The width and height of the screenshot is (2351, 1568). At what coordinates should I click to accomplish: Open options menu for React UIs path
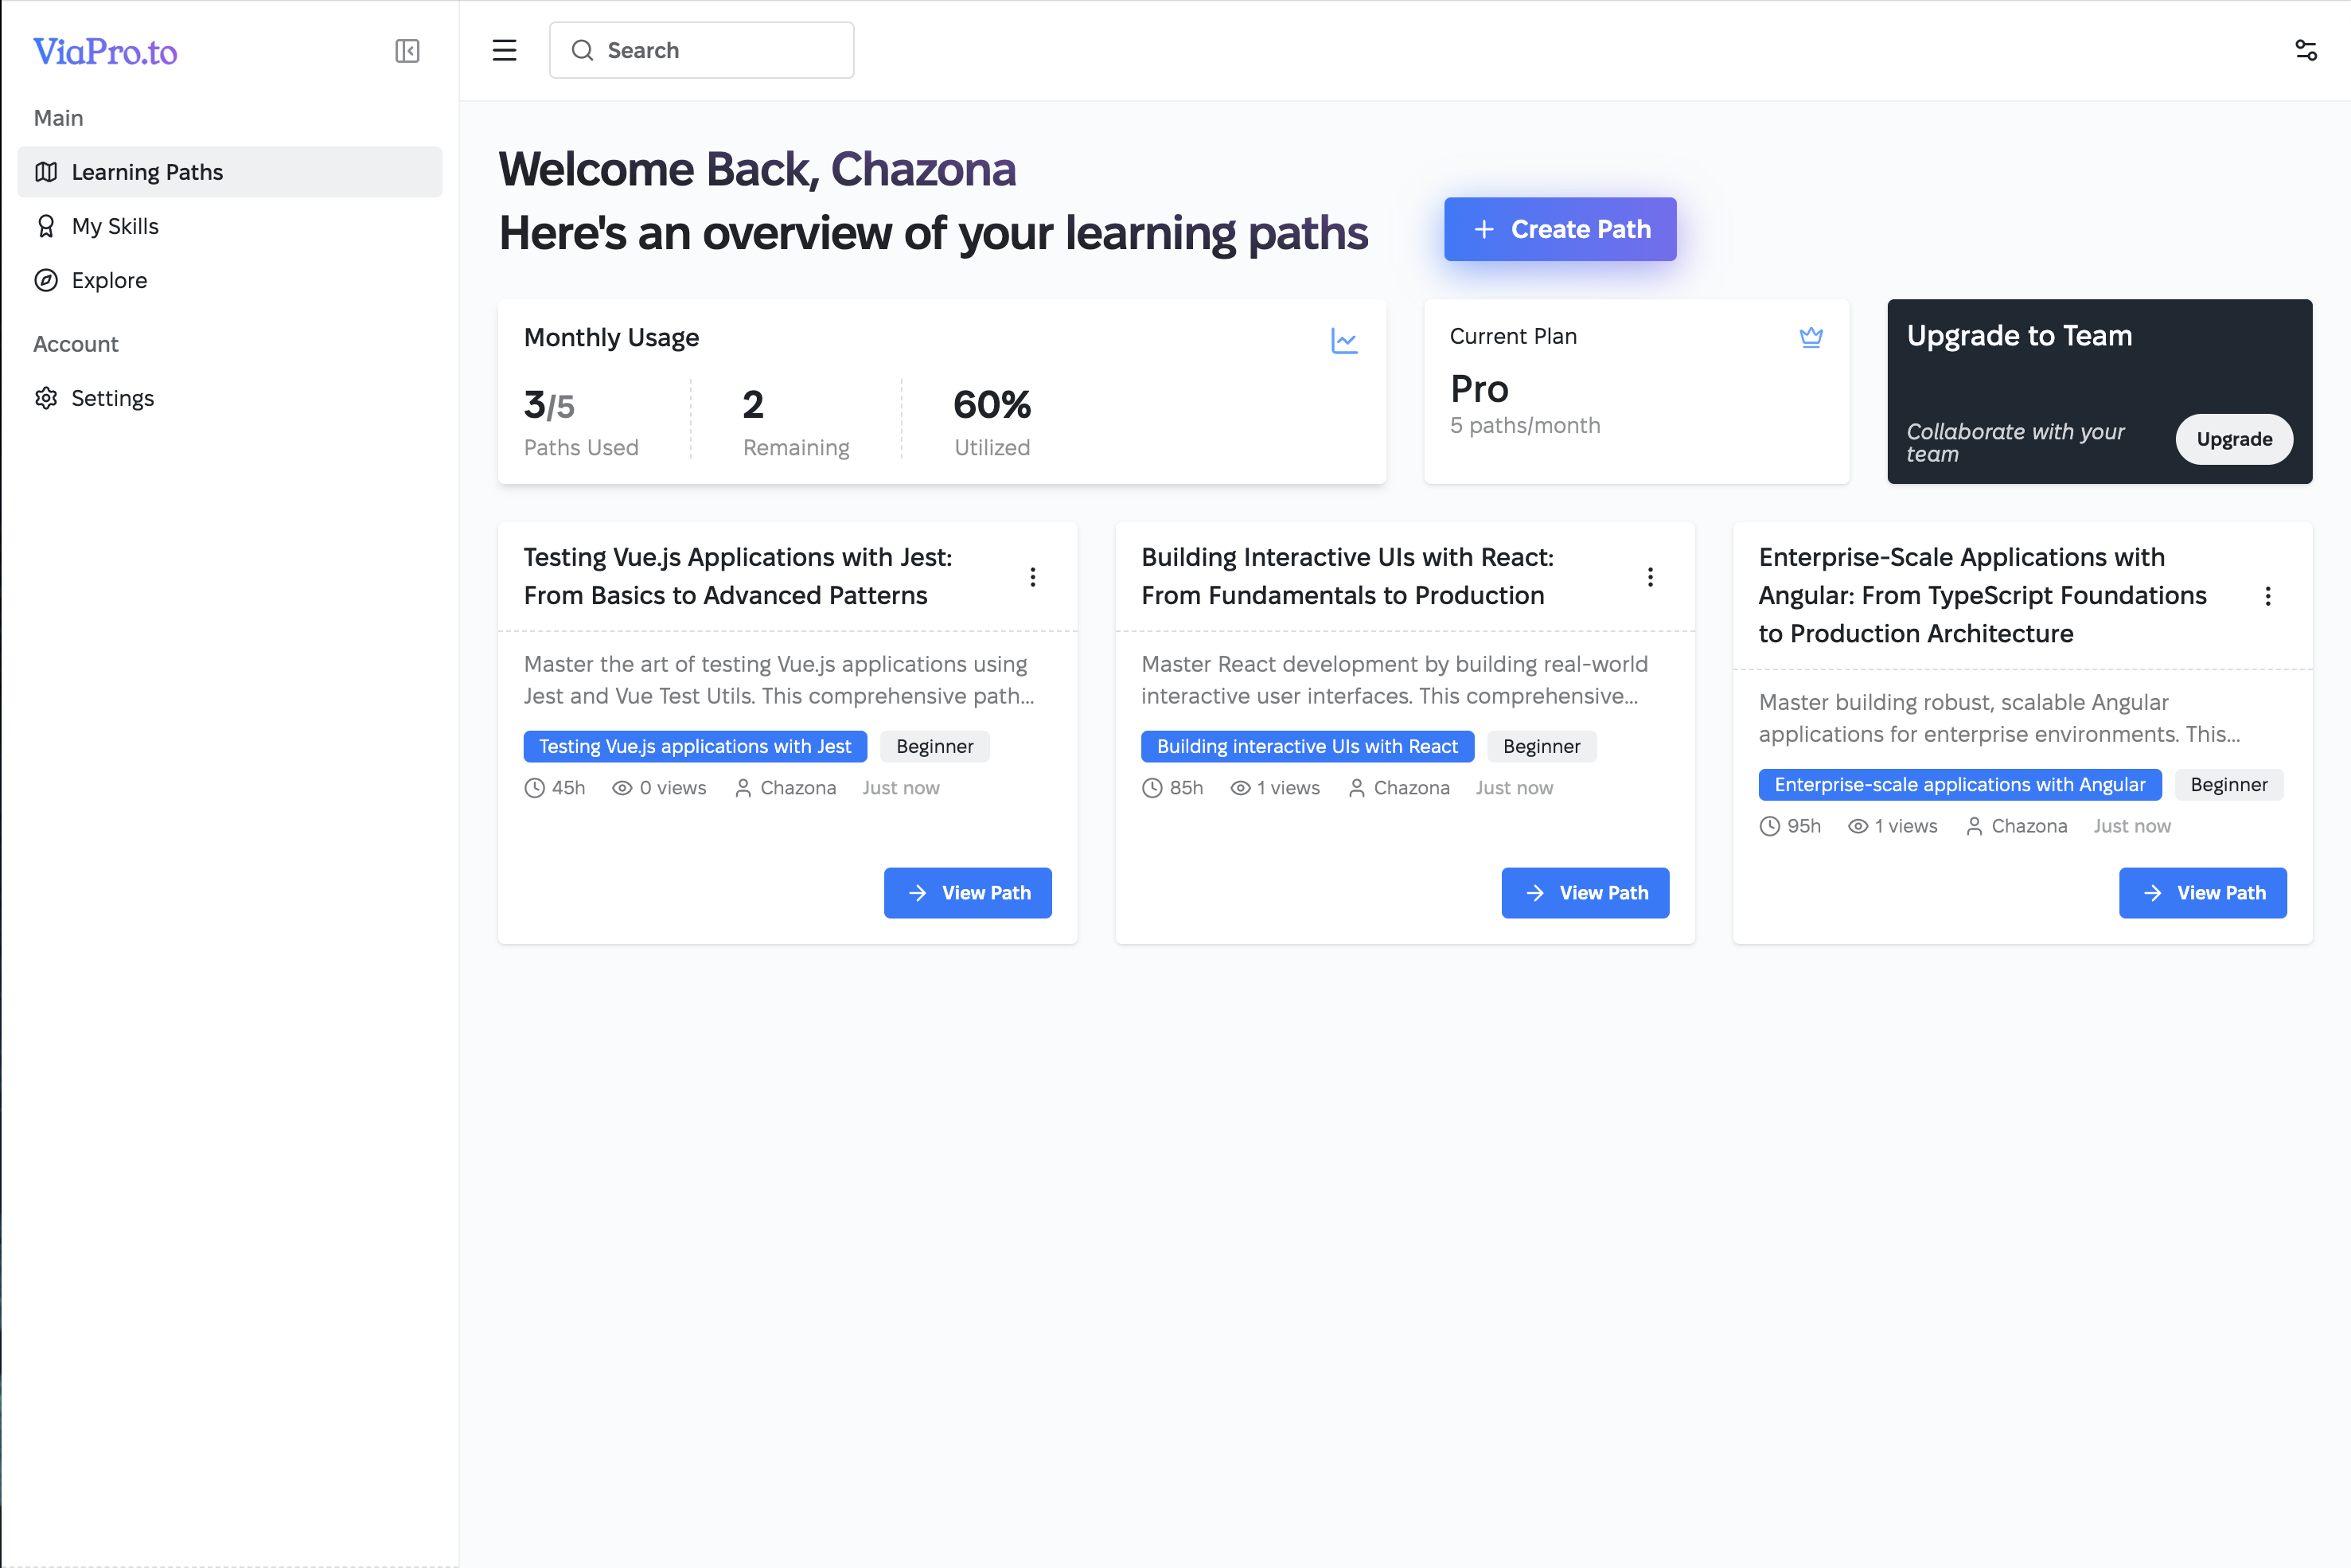(1650, 577)
